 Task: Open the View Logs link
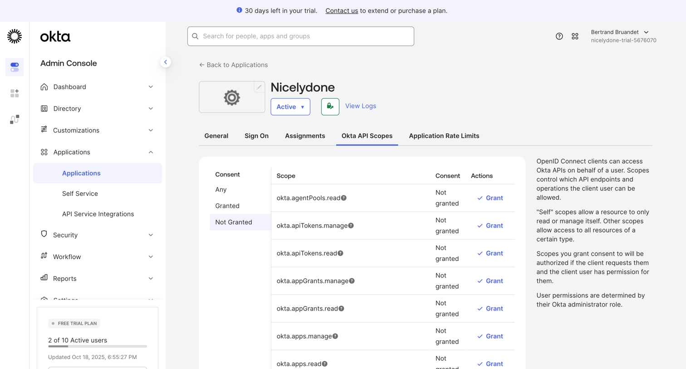[x=361, y=106]
